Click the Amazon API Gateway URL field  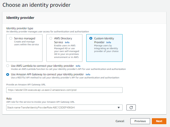(x=64, y=90)
